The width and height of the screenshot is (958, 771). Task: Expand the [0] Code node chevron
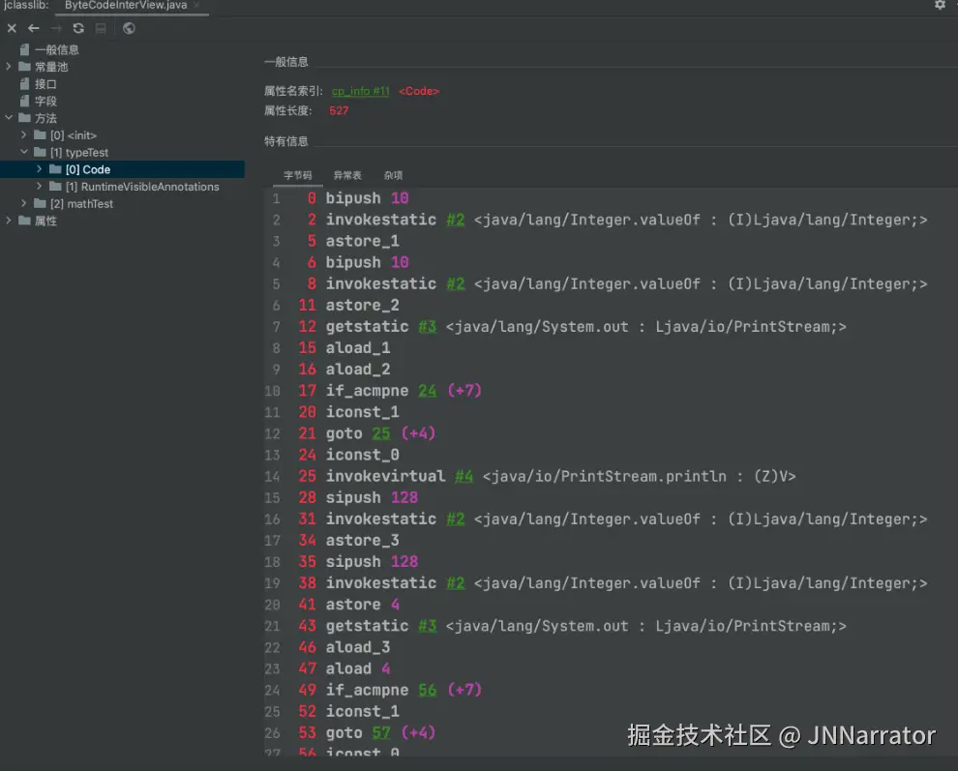pos(39,168)
